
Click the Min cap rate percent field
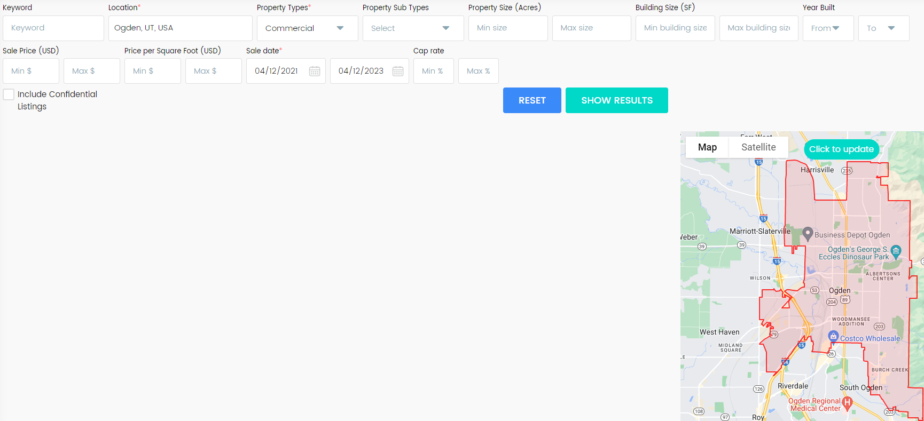[433, 71]
